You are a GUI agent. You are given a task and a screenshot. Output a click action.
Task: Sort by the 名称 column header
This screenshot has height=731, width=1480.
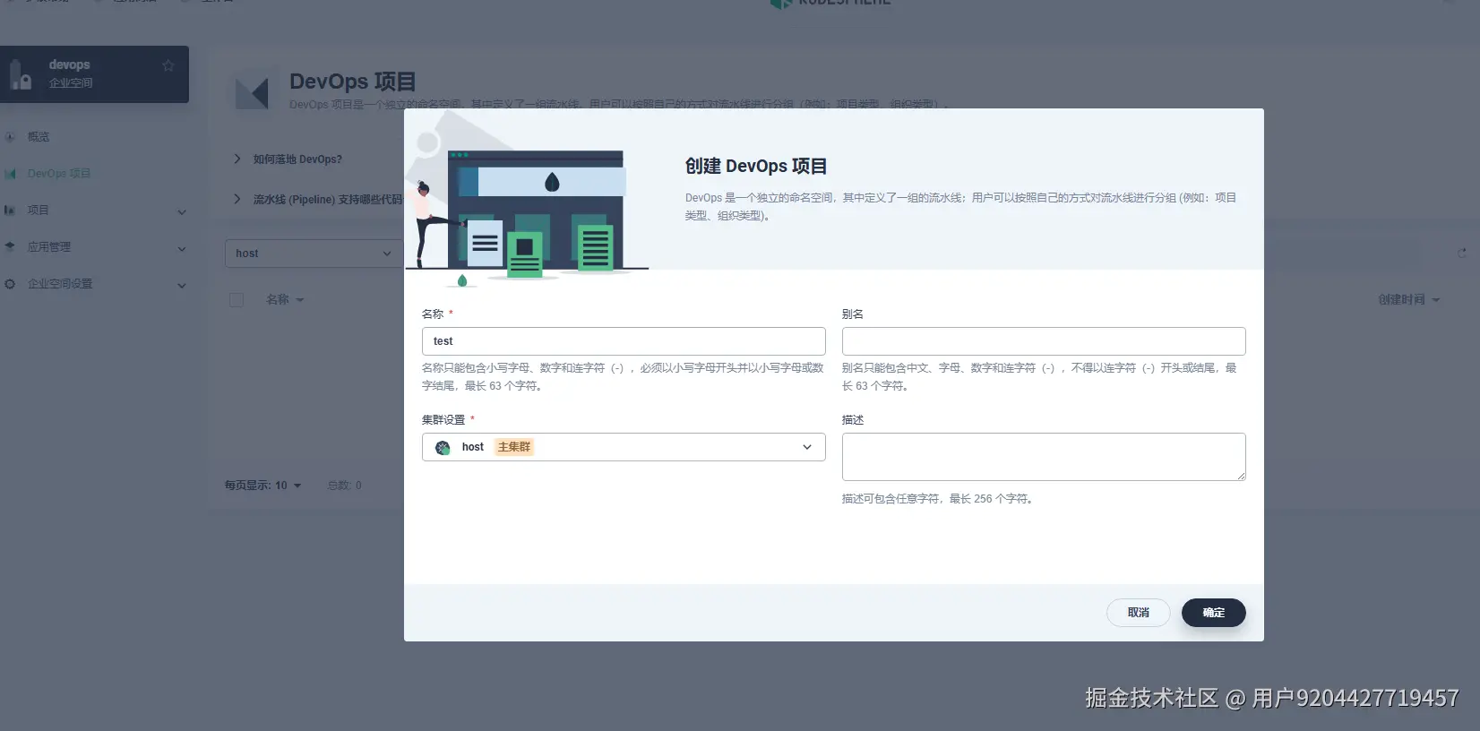285,300
